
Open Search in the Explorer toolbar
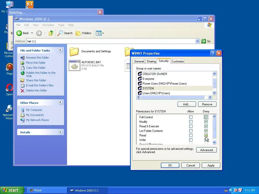click(x=65, y=33)
